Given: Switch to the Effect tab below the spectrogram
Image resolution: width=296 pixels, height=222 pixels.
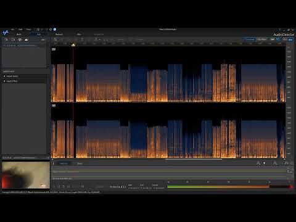Looking at the screenshot, I should click(x=80, y=163).
